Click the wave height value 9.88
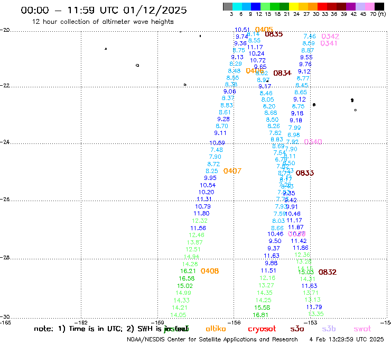The height and width of the screenshot is (344, 391). tap(271, 263)
